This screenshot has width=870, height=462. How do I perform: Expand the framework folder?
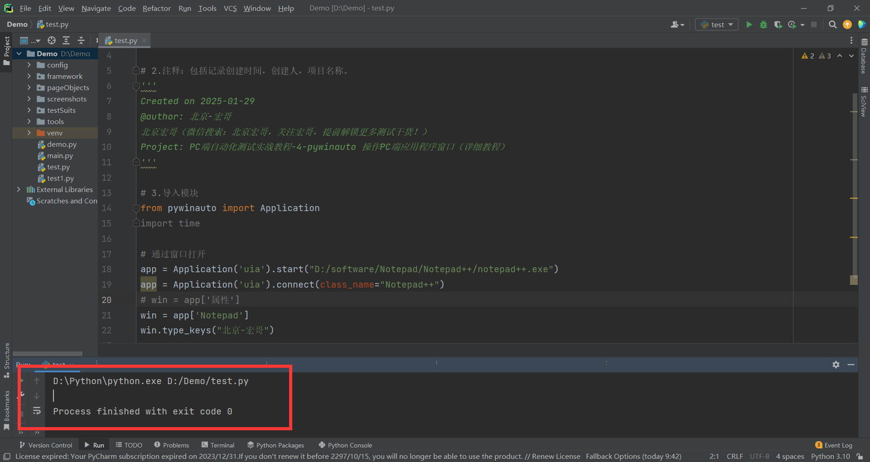(29, 76)
